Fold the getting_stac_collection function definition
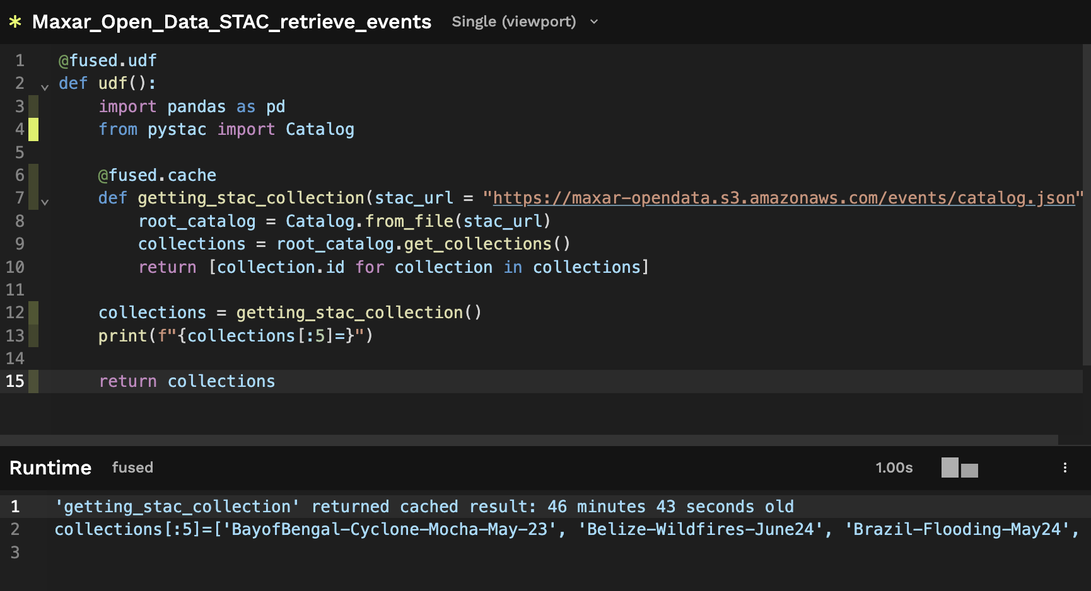 (45, 202)
